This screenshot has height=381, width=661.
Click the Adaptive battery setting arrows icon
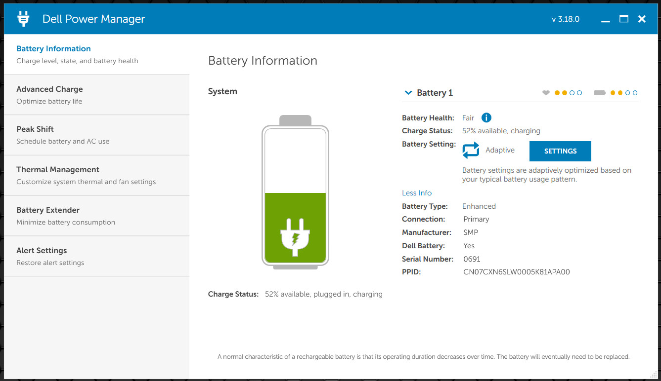(471, 150)
